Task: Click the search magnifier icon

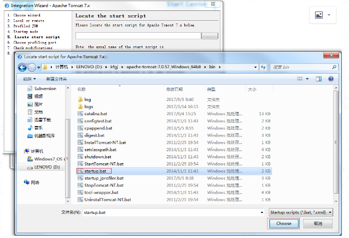Action: tap(334, 67)
